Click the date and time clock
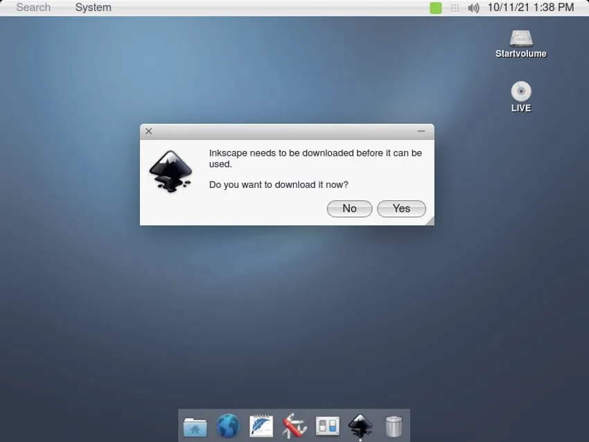Screen dimensions: 589x442 coord(531,8)
